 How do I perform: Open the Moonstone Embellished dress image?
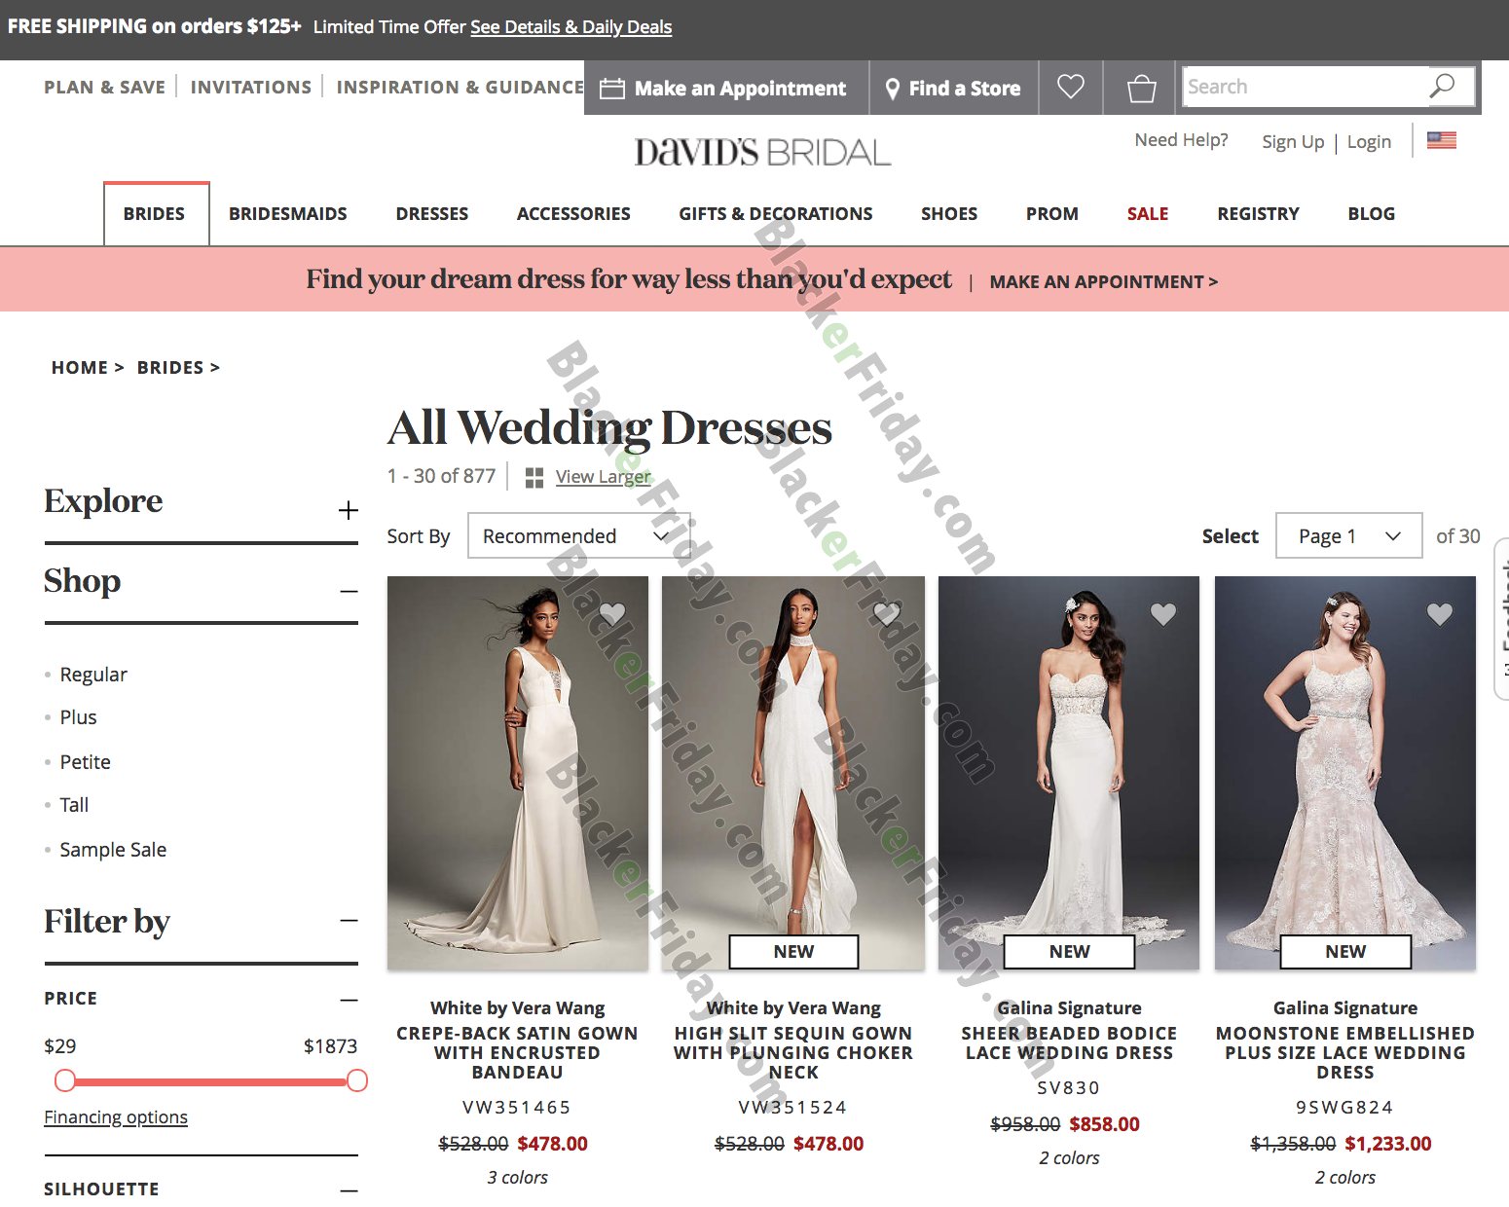[1345, 773]
